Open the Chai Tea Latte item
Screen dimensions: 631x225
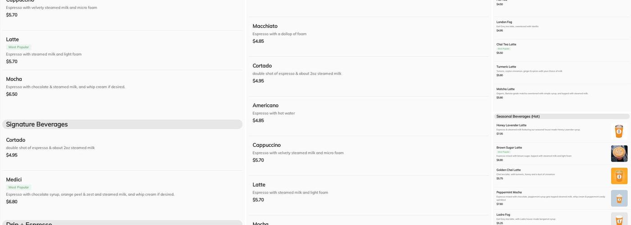coord(506,45)
